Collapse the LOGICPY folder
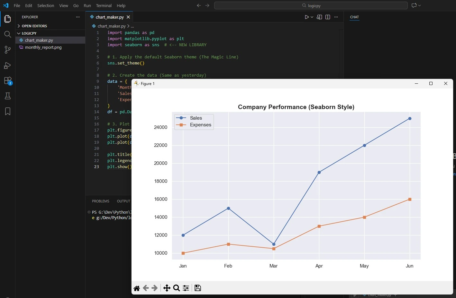 (x=19, y=33)
